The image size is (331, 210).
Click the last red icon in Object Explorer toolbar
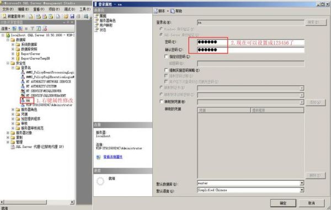click(x=45, y=29)
